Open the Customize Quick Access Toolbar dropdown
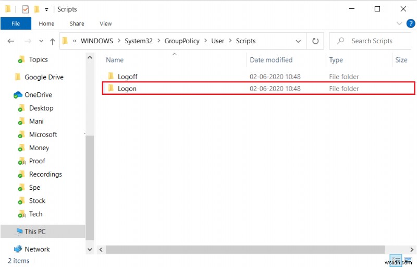 coord(46,10)
